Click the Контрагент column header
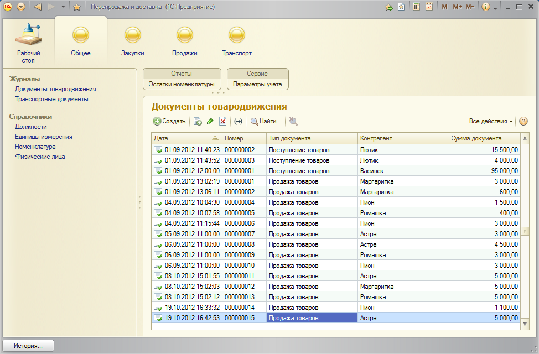 click(x=403, y=138)
